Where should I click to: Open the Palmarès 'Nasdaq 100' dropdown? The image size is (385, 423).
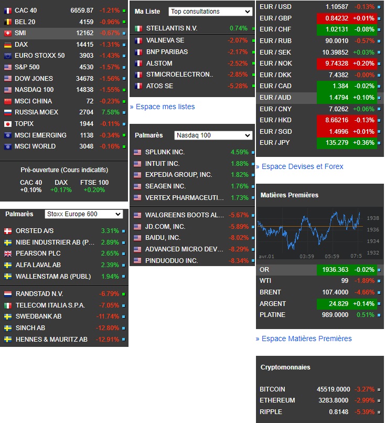213,135
